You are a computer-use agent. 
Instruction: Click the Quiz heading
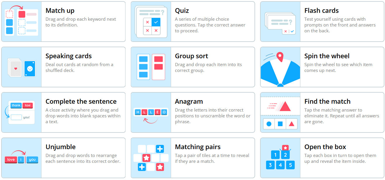(182, 11)
